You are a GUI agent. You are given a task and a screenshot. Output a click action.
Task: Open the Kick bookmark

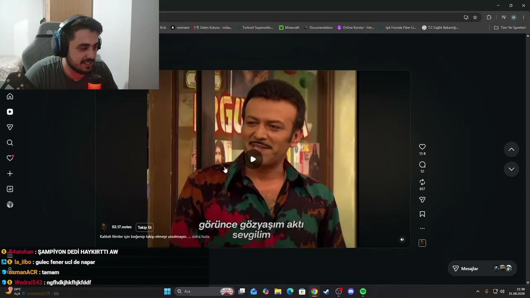[163, 28]
